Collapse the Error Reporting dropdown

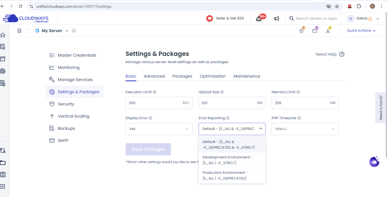[x=261, y=129]
